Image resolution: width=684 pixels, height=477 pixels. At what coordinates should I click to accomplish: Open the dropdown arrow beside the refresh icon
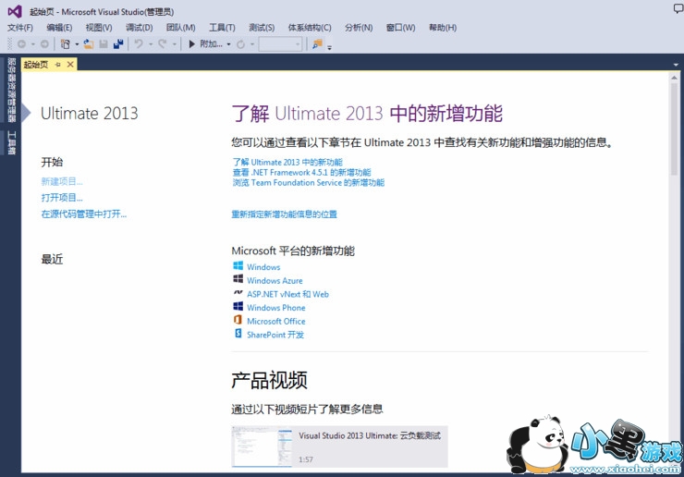click(x=252, y=44)
